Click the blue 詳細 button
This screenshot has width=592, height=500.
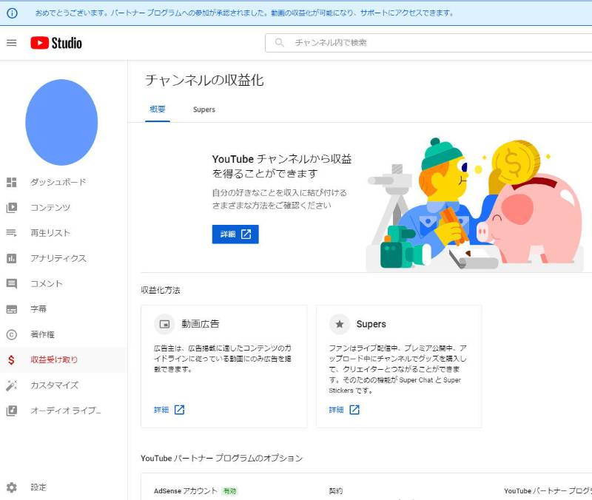(235, 234)
